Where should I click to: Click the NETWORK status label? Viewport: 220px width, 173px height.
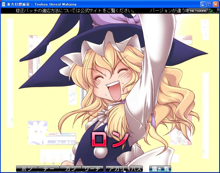[198, 11]
